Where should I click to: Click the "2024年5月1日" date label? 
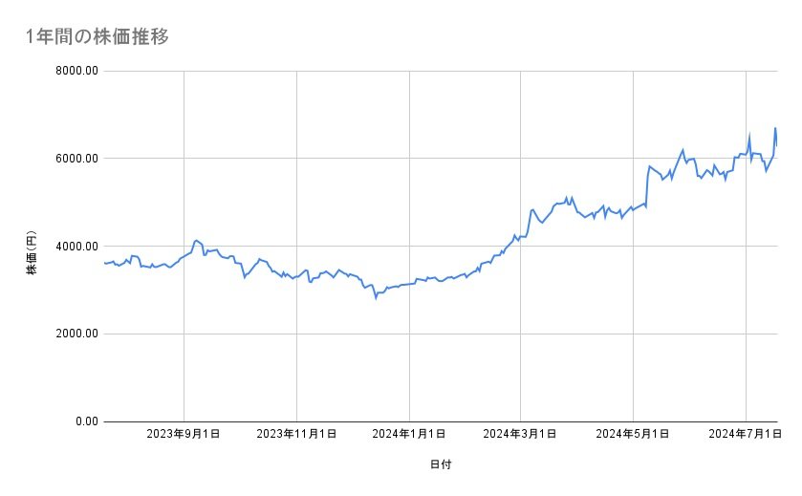[x=633, y=434]
